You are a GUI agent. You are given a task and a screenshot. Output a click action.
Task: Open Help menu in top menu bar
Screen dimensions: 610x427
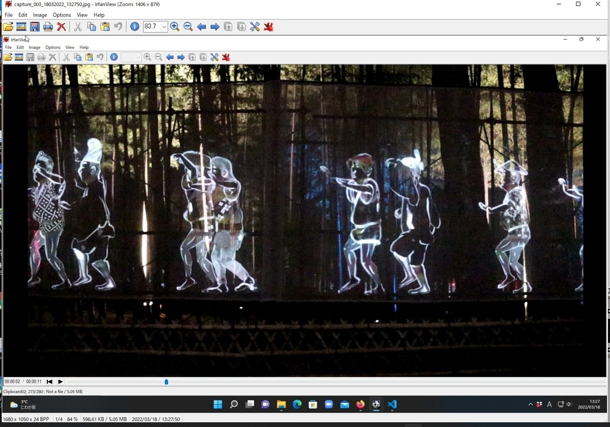point(99,15)
